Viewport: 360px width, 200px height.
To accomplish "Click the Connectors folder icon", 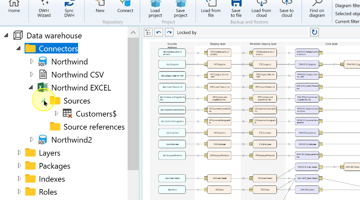I will pos(30,48).
